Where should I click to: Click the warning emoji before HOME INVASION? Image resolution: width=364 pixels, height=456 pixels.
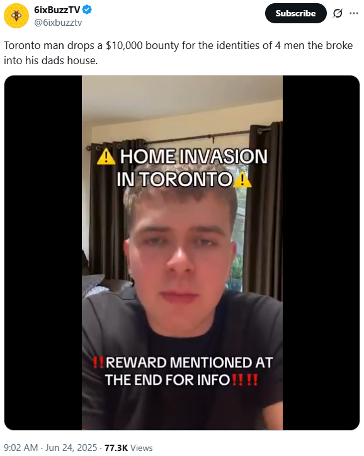[x=106, y=157]
